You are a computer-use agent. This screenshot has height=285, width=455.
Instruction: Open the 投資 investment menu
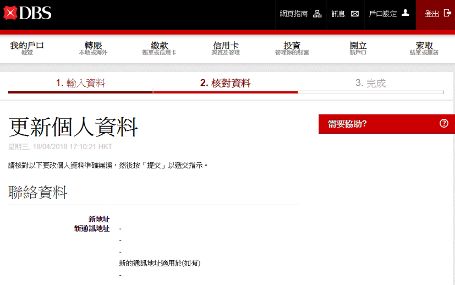coord(292,48)
